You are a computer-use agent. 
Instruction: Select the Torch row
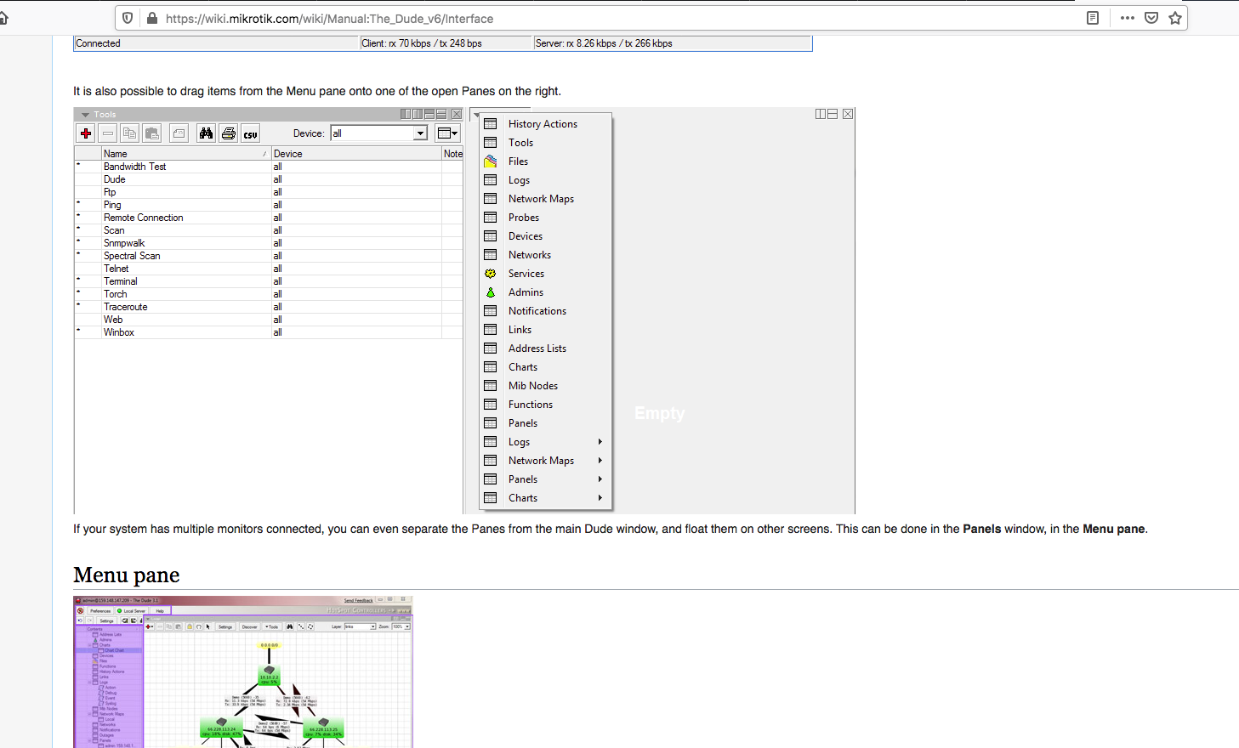269,294
